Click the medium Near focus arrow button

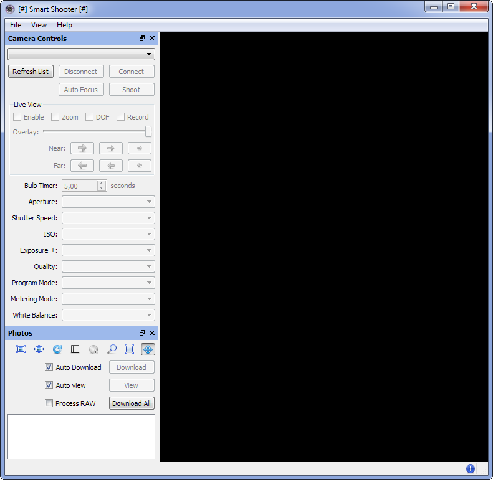(111, 148)
